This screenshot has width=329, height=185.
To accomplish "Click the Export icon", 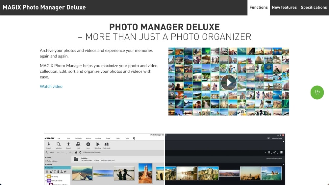I will pyautogui.click(x=68, y=145).
